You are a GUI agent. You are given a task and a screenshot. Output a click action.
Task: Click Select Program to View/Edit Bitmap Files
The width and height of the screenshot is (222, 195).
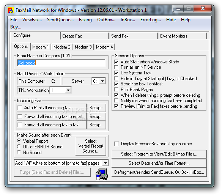click(159, 154)
